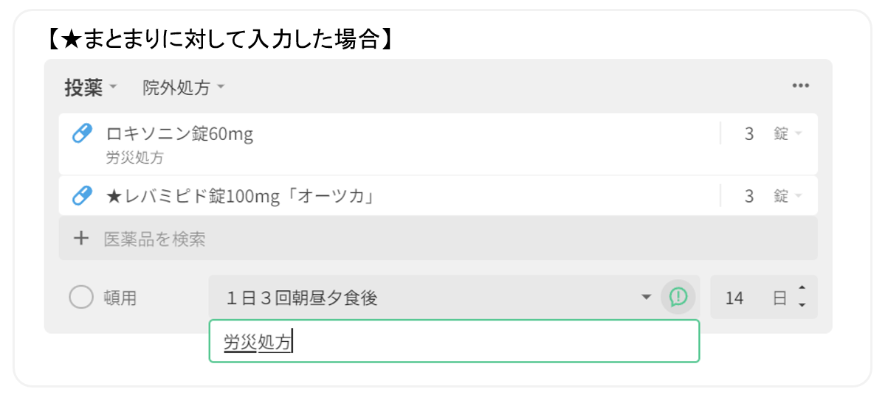Decrease days with the down stepper arrow
This screenshot has height=403, width=888.
[802, 306]
